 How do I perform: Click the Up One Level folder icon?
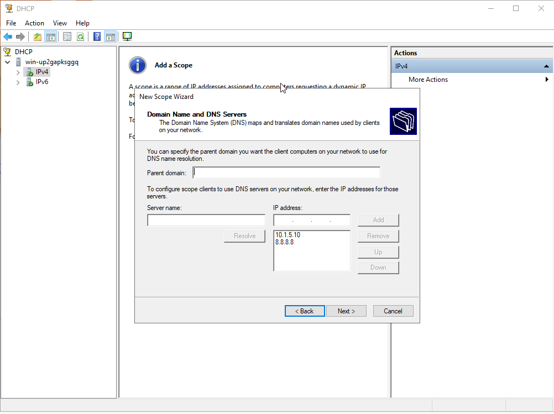click(38, 37)
